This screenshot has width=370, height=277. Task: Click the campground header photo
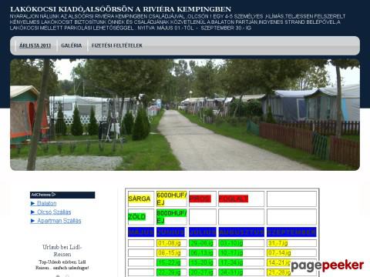(x=185, y=115)
